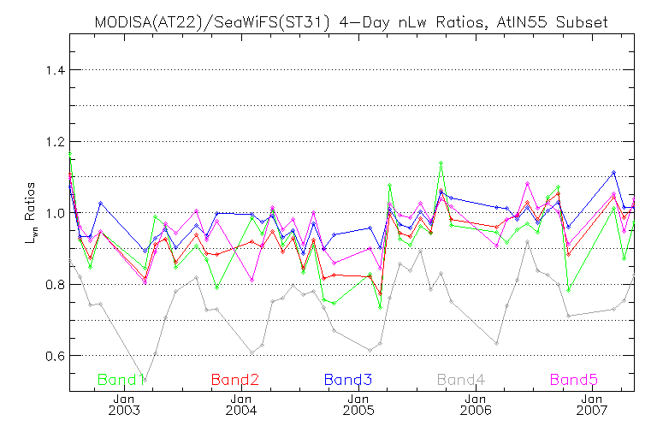Click the 0.6 y-axis tick label

[56, 356]
